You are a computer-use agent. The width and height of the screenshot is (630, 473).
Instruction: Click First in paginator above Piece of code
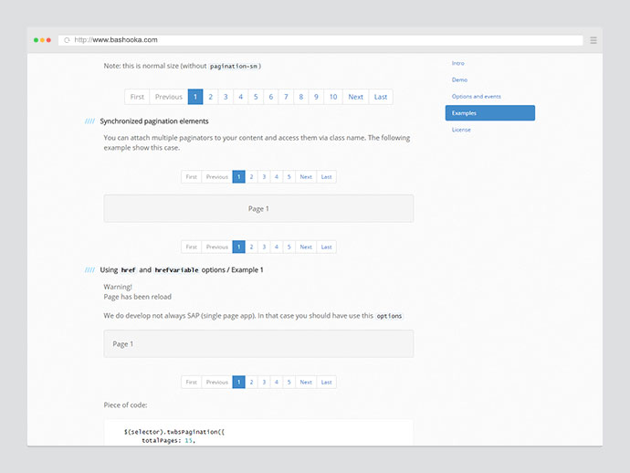point(191,383)
